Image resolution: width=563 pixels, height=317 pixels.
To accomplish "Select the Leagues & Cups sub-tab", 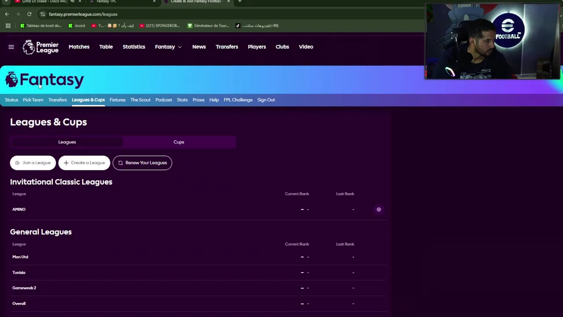I will tap(88, 100).
